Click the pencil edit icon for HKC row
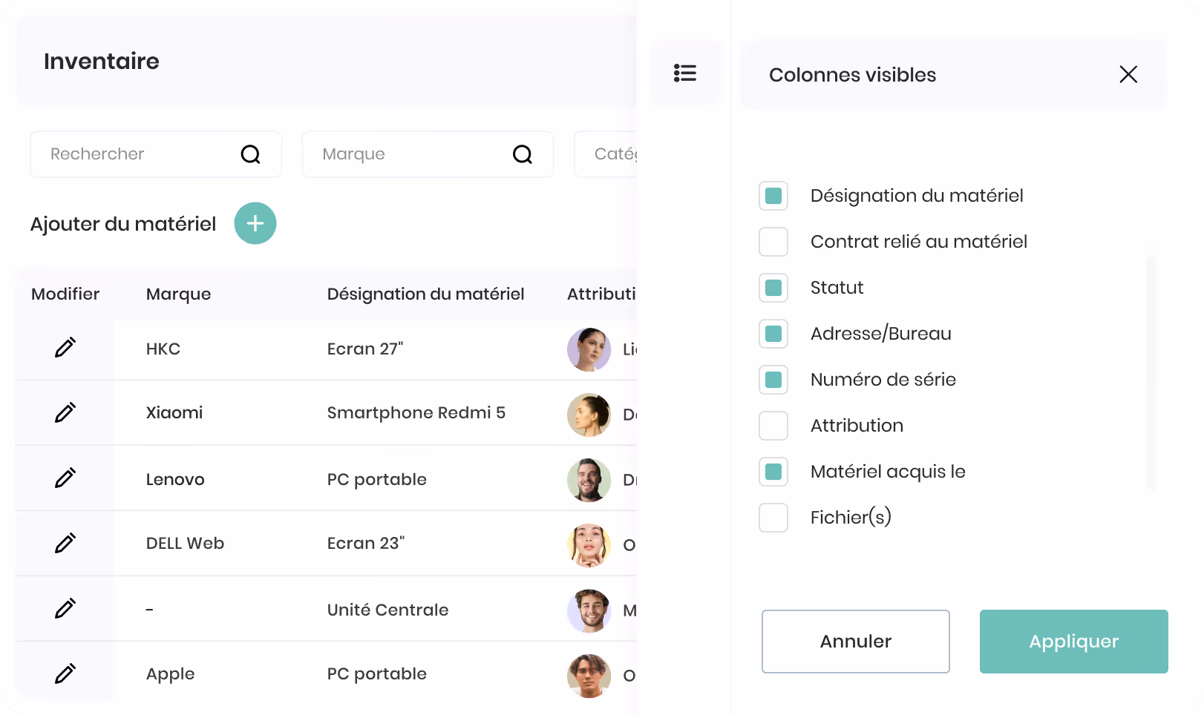This screenshot has height=715, width=1204. pos(65,347)
